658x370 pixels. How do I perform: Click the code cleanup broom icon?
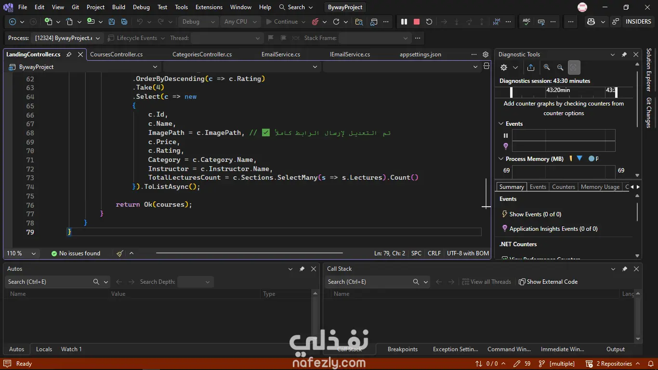(x=120, y=253)
